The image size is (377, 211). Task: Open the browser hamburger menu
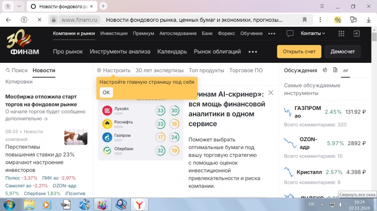(322, 6)
